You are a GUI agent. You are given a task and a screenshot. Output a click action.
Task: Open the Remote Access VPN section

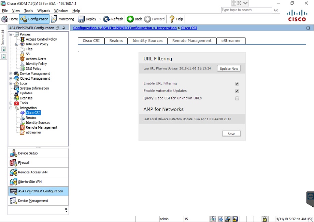pos(38,172)
